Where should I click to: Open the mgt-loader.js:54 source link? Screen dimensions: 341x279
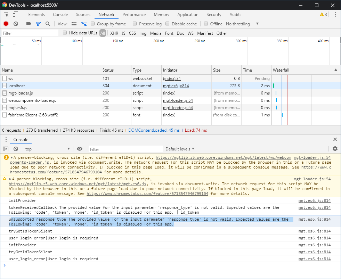click(x=312, y=157)
